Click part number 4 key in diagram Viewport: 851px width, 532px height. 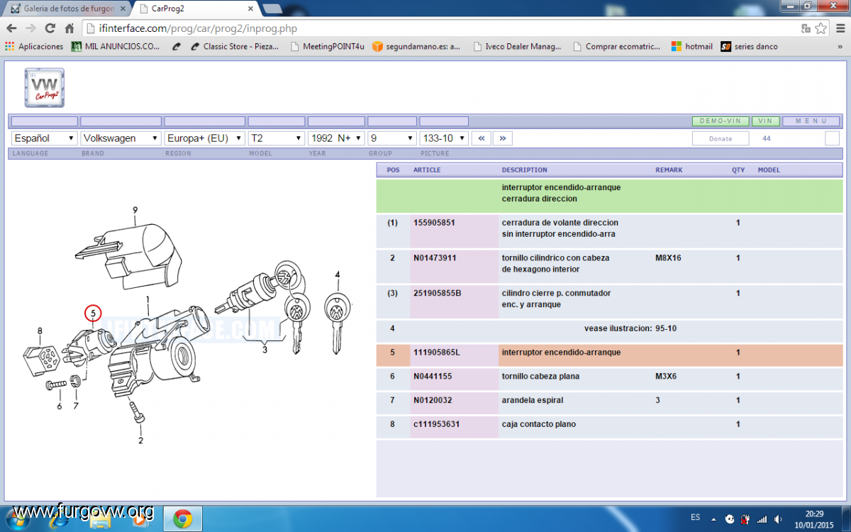point(338,275)
